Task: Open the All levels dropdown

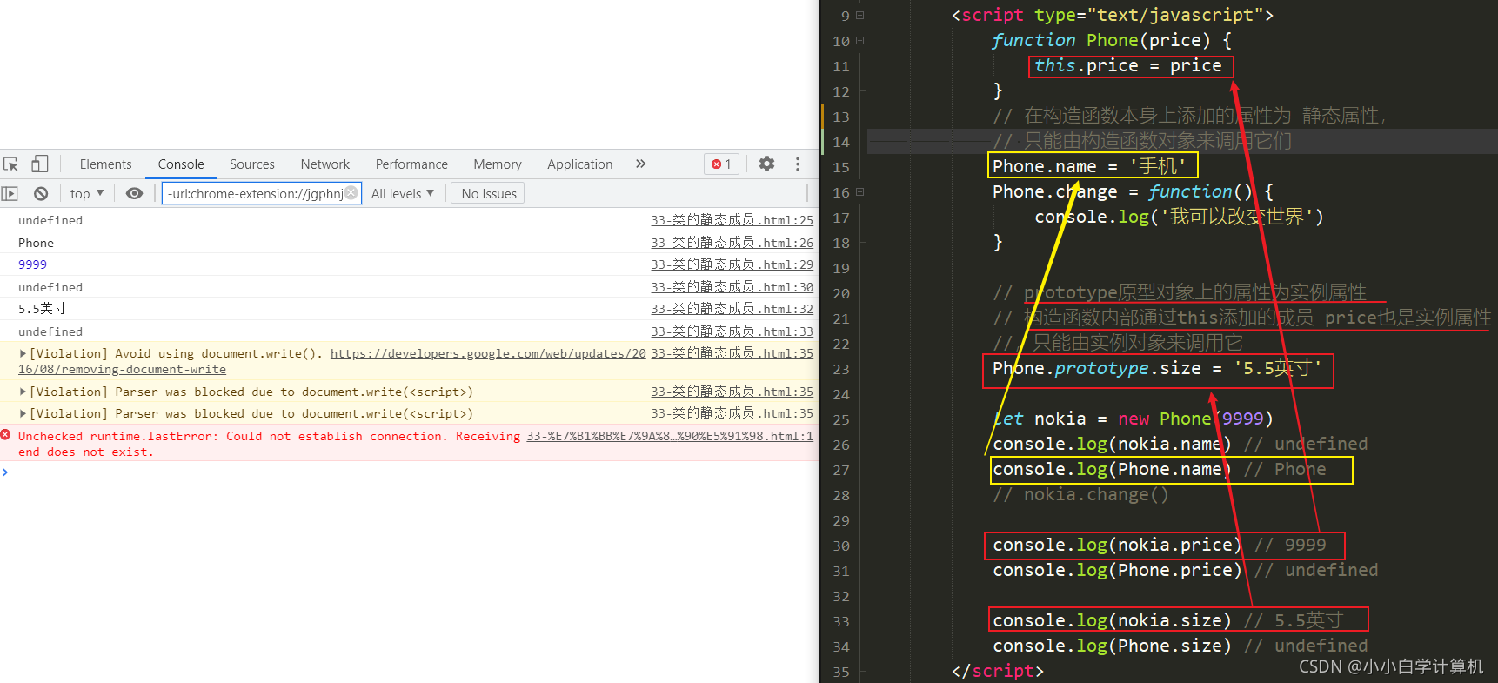Action: [402, 193]
